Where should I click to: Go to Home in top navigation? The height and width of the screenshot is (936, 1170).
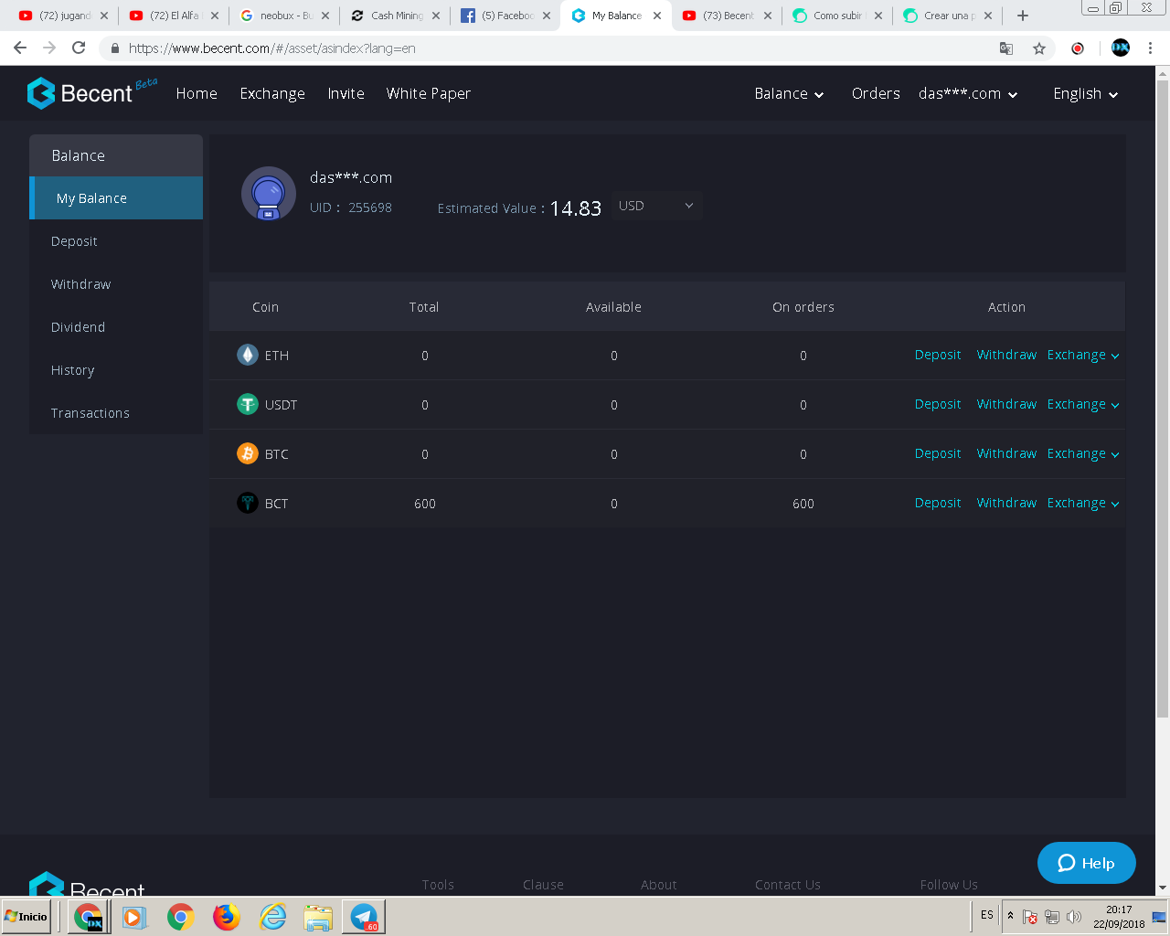[x=197, y=93]
